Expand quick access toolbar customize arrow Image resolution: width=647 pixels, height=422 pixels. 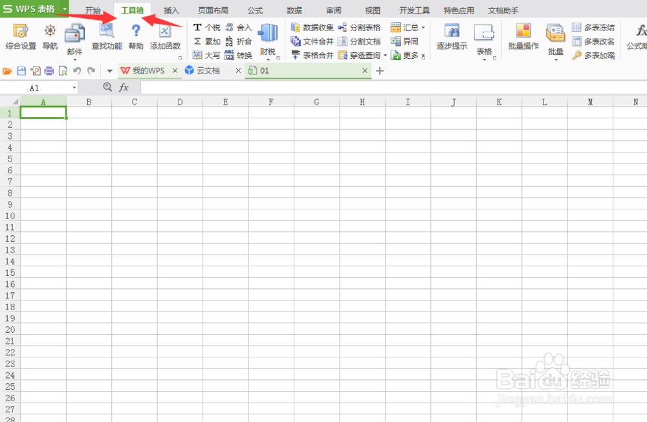coord(110,71)
